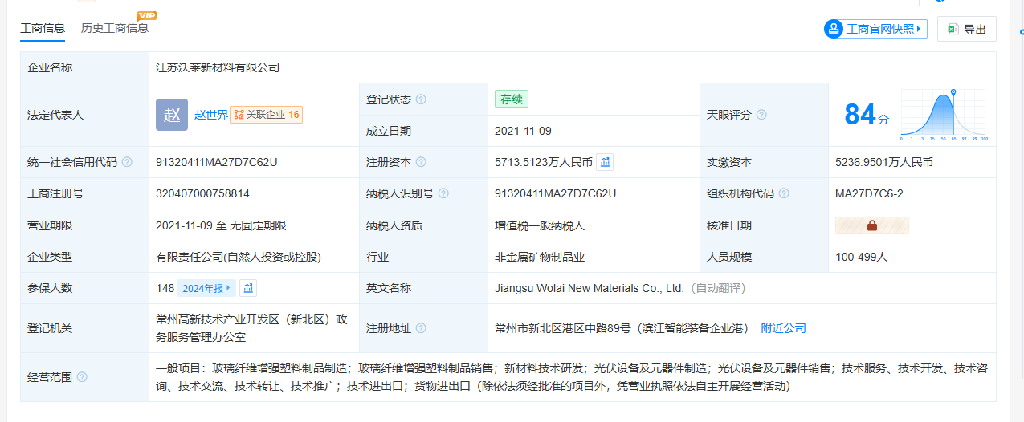The image size is (1024, 422).
Task: Click registration authority 常州高新技术产业开发区 text
Action: click(251, 328)
